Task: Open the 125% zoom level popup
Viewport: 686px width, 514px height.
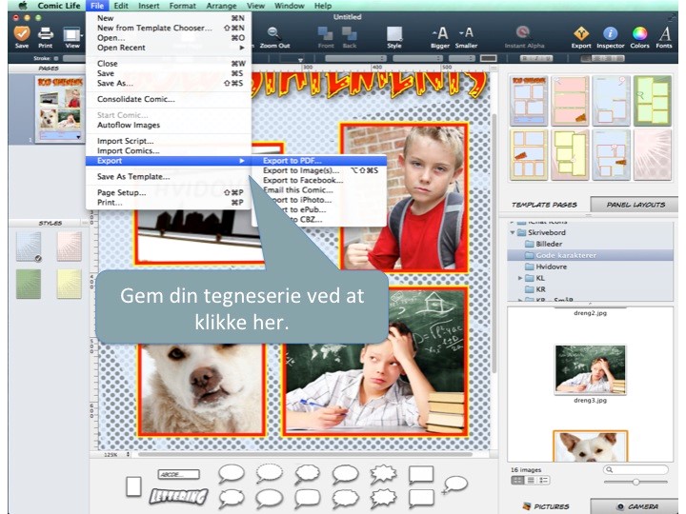Action: [x=116, y=455]
